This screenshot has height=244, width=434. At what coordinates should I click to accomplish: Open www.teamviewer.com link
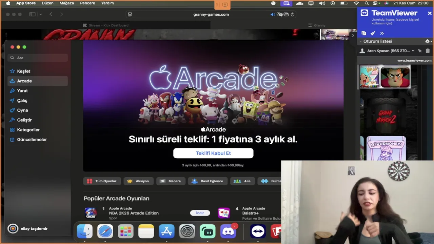tap(414, 61)
